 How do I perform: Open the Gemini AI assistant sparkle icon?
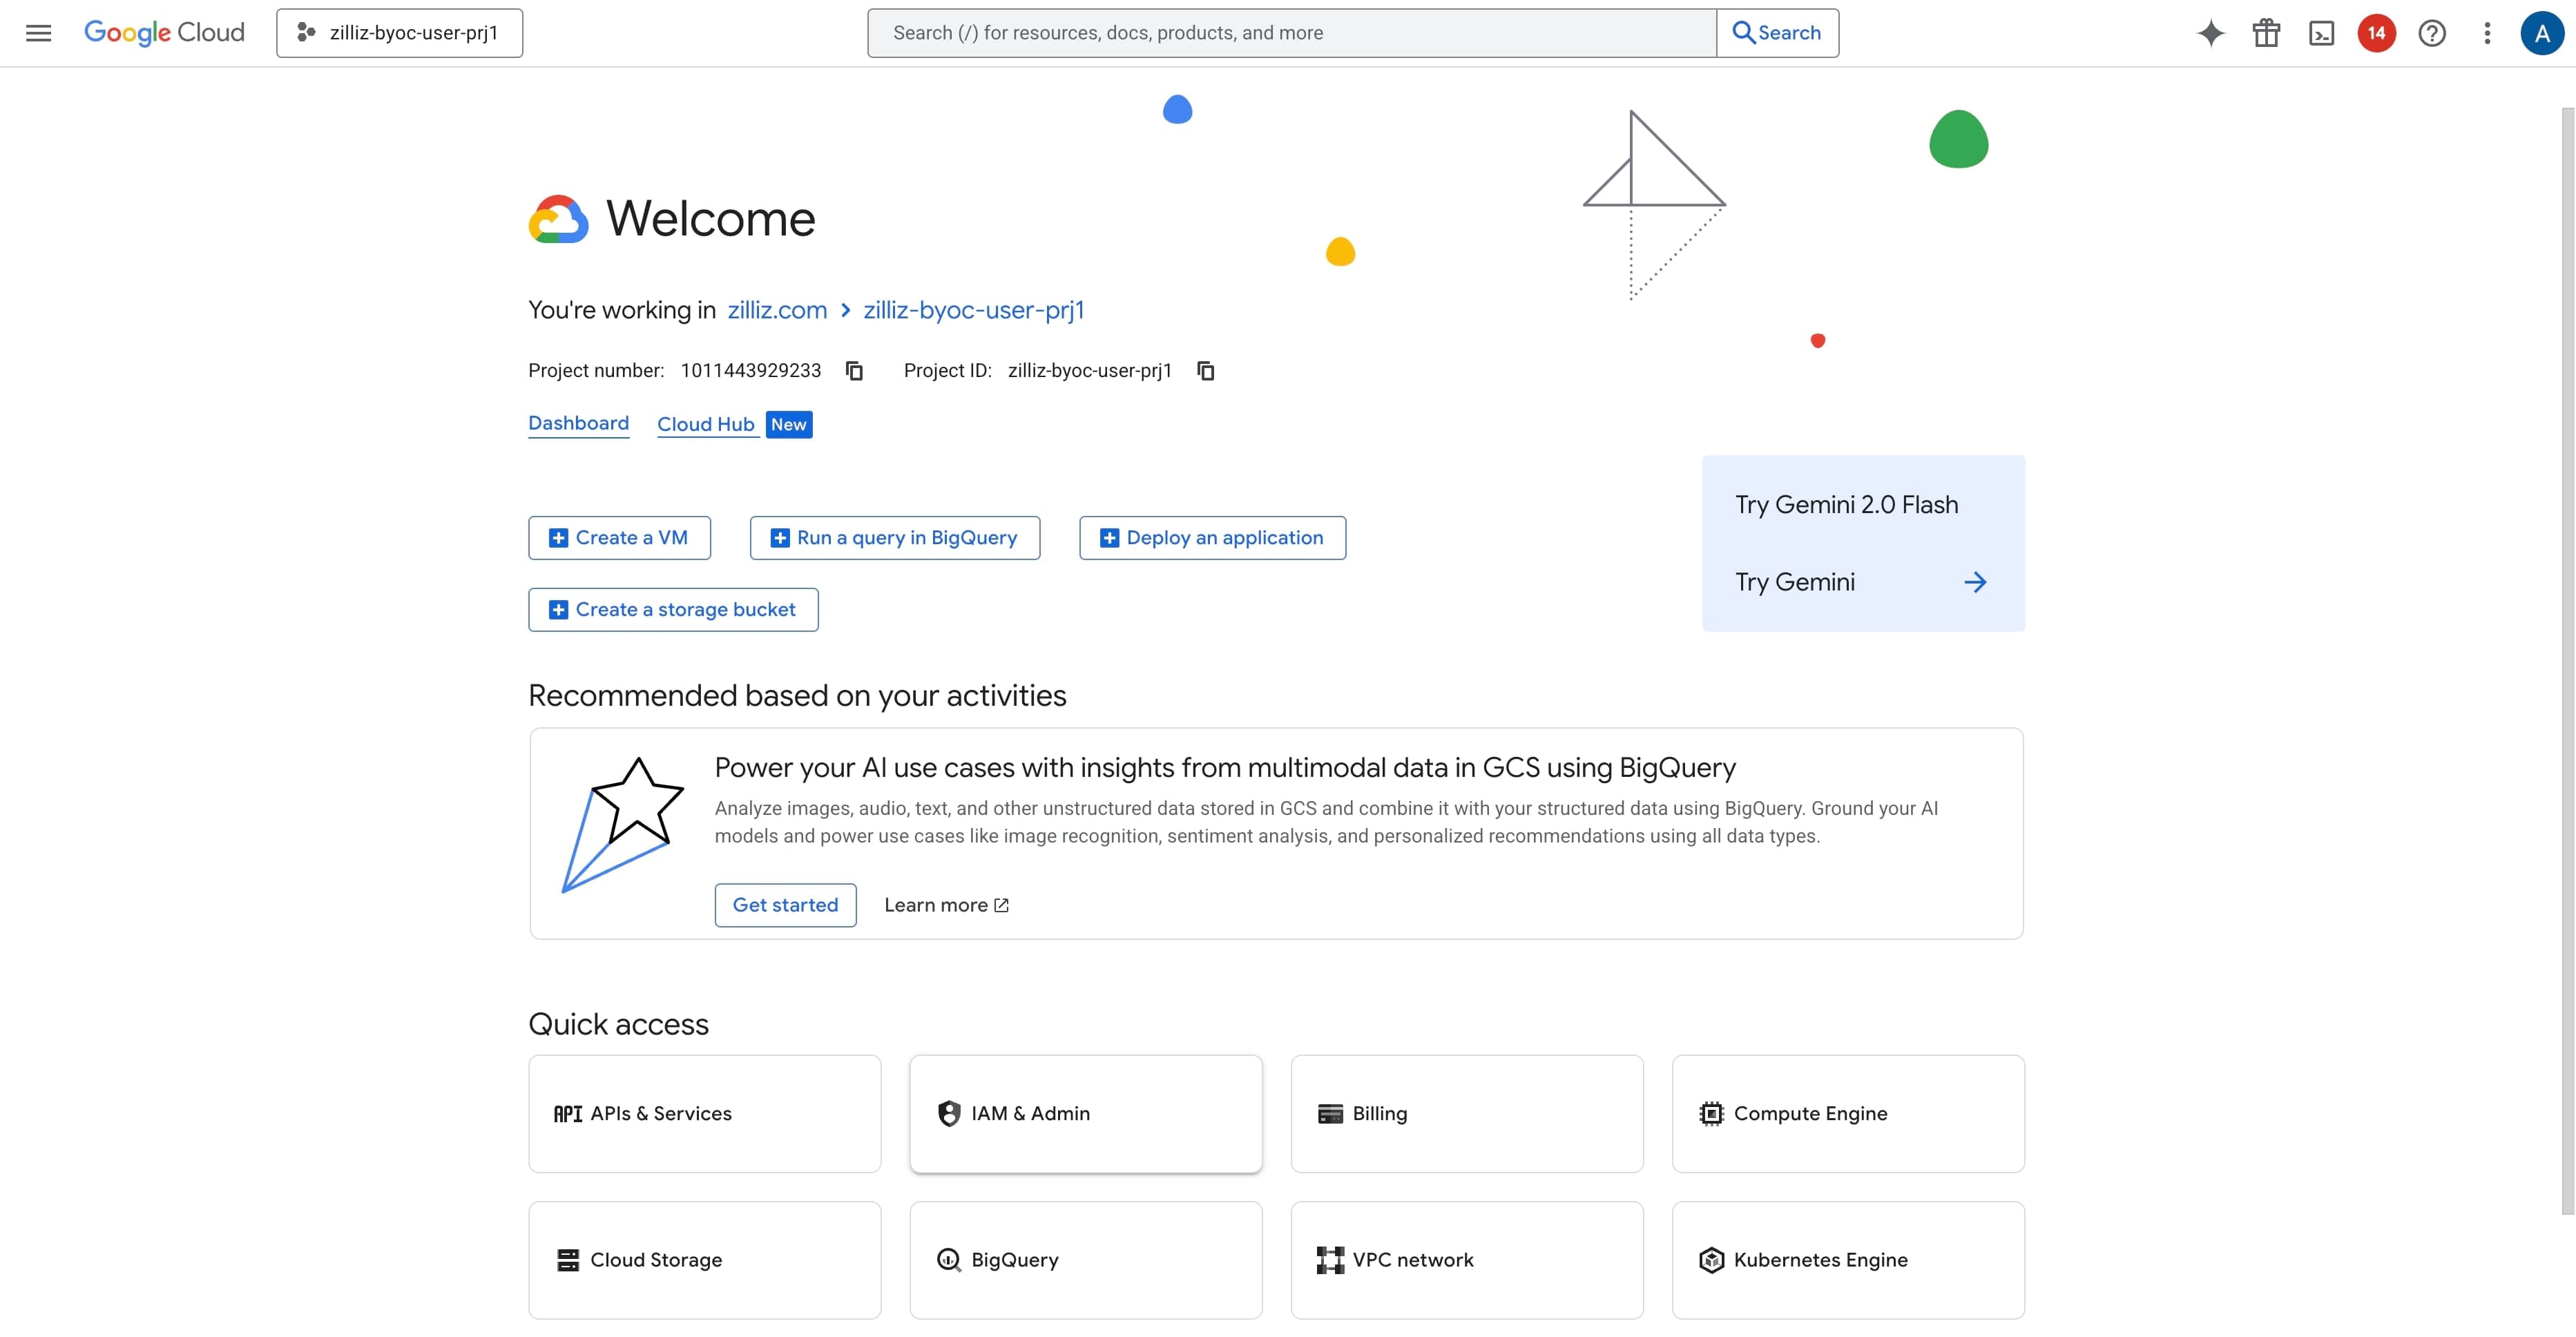point(2210,33)
